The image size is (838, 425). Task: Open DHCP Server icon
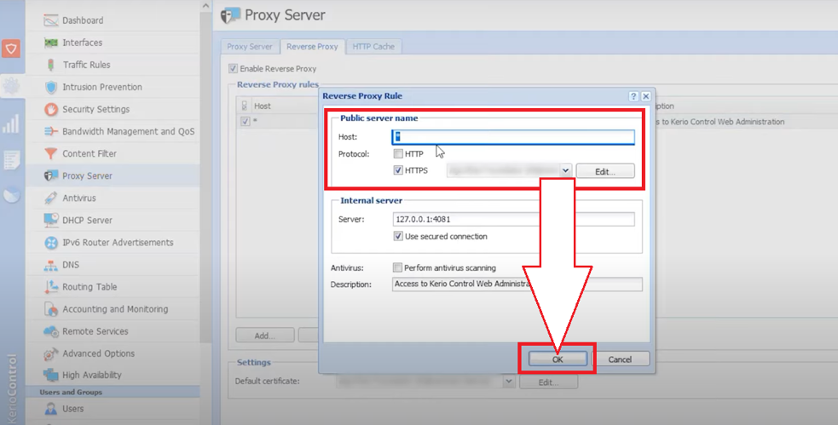pos(51,220)
